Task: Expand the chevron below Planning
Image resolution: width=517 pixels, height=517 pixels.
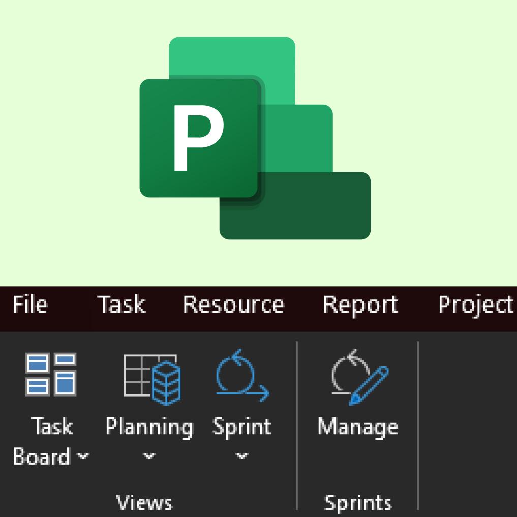Action: click(149, 456)
